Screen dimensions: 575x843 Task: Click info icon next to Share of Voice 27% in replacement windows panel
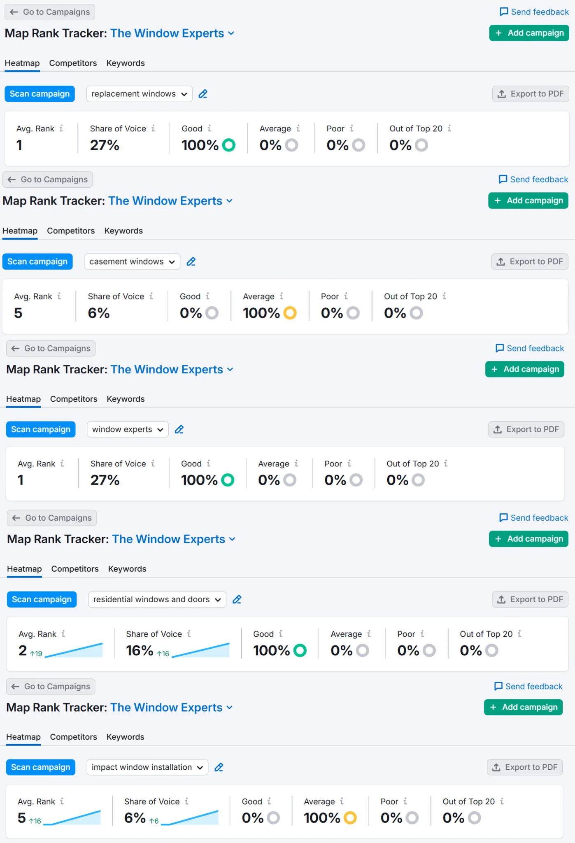(153, 128)
